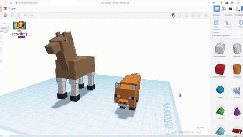Open the Basic Shapes category dropdown
This screenshot has height=137, width=243.
(x=227, y=35)
